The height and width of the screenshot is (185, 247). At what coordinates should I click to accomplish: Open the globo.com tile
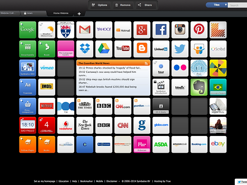coord(161,125)
